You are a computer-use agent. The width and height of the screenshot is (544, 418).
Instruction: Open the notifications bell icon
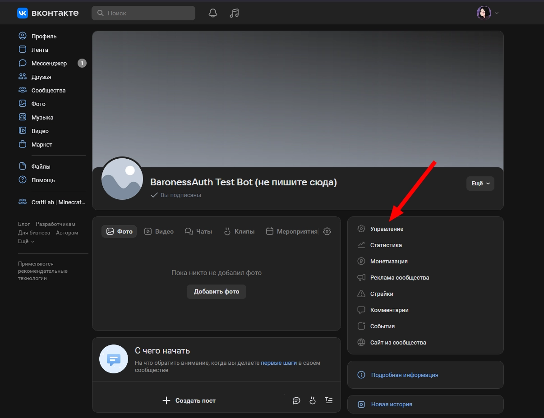coord(213,13)
